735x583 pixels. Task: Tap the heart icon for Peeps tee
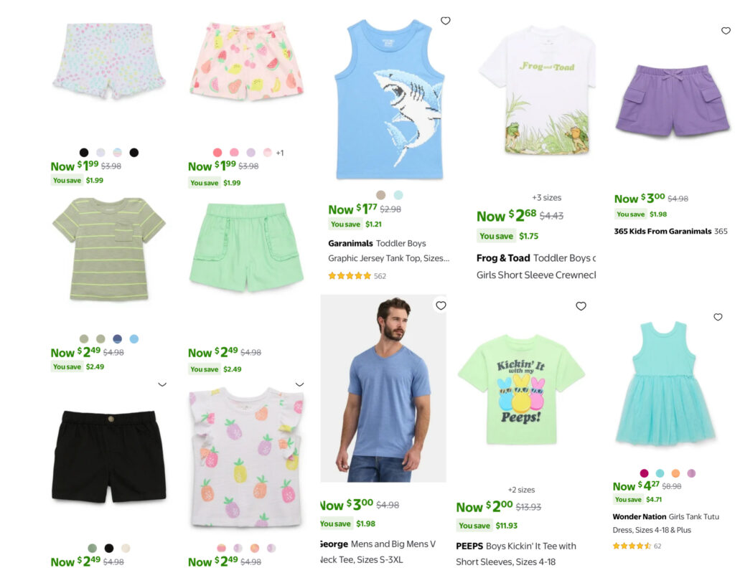(x=581, y=305)
